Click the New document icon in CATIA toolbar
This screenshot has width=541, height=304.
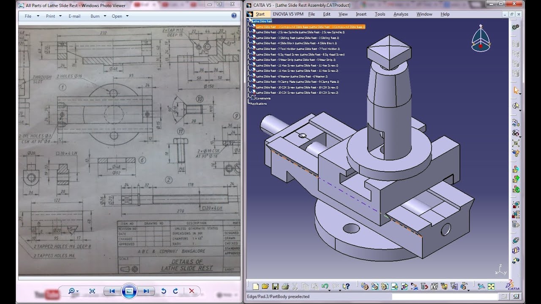point(256,286)
